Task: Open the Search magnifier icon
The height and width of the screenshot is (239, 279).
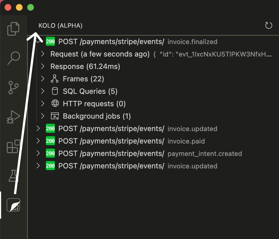Action: [14, 58]
